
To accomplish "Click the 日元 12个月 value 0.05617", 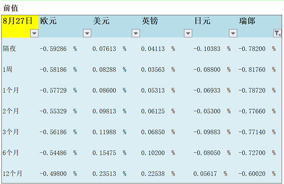I will click(x=205, y=174).
